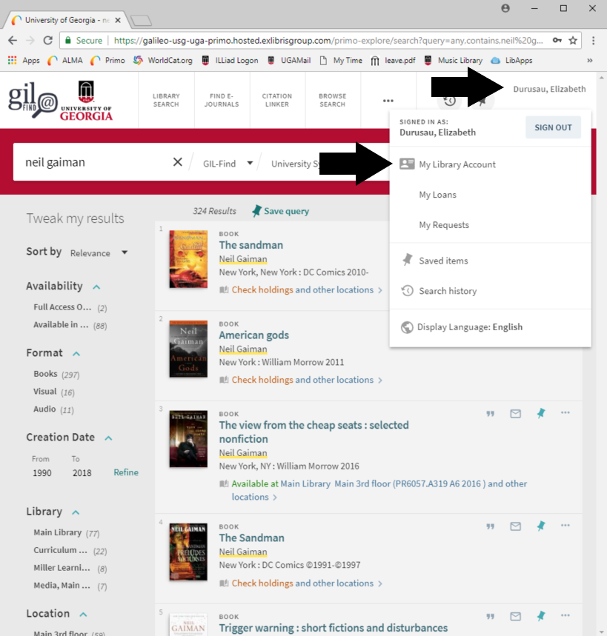Open the main menu ellipsis in header

[388, 101]
